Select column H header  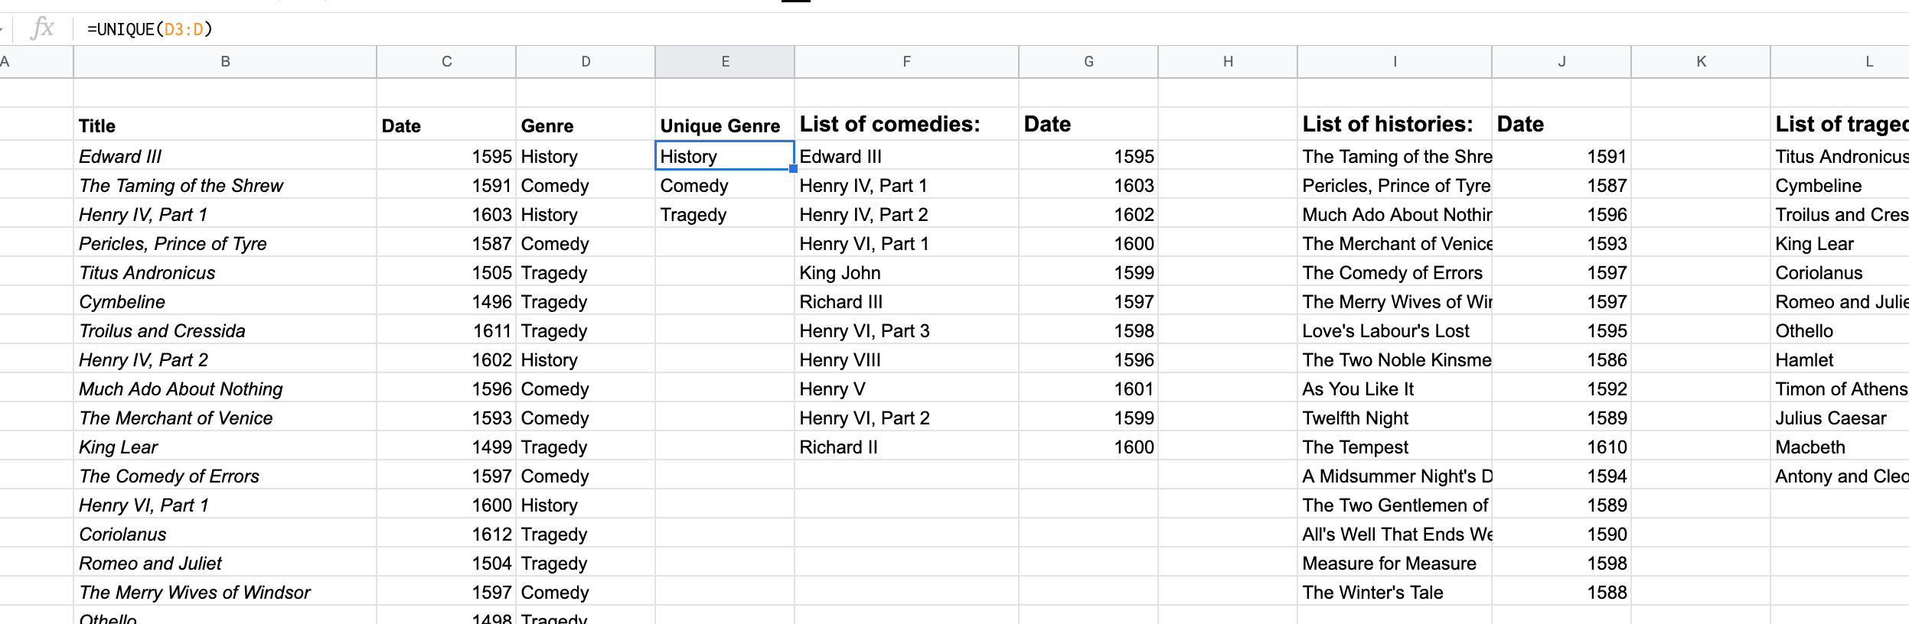(x=1228, y=62)
